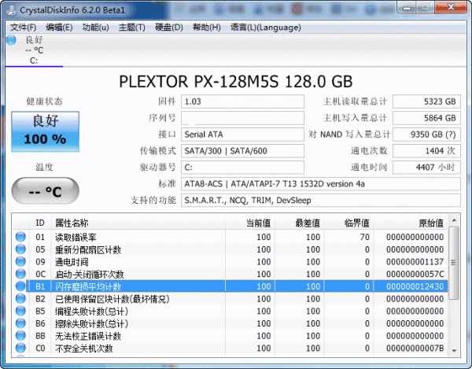Select the C: drive status icon

[12, 39]
